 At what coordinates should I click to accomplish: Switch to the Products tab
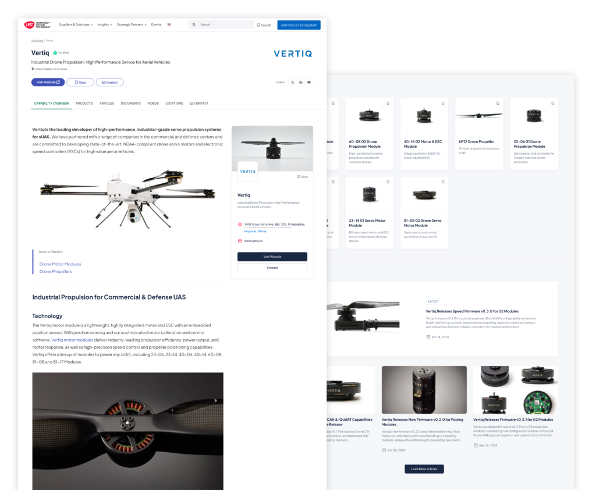[x=84, y=104]
